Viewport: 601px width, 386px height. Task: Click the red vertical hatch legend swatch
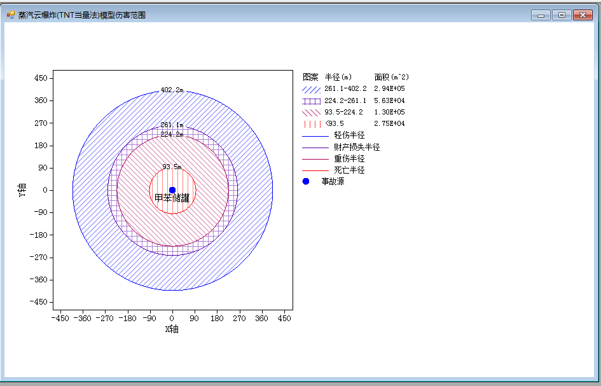[x=311, y=124]
